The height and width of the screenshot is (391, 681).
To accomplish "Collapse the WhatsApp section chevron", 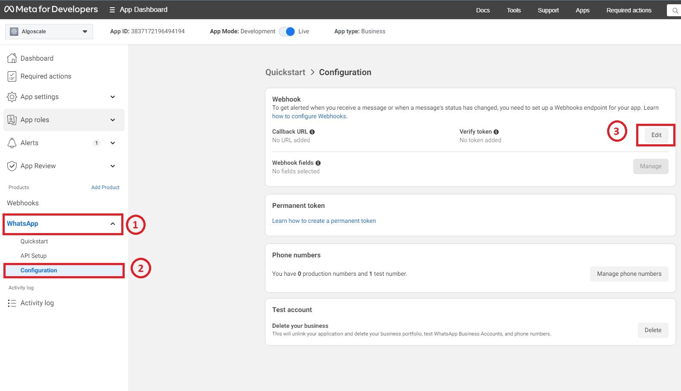I will tap(113, 224).
